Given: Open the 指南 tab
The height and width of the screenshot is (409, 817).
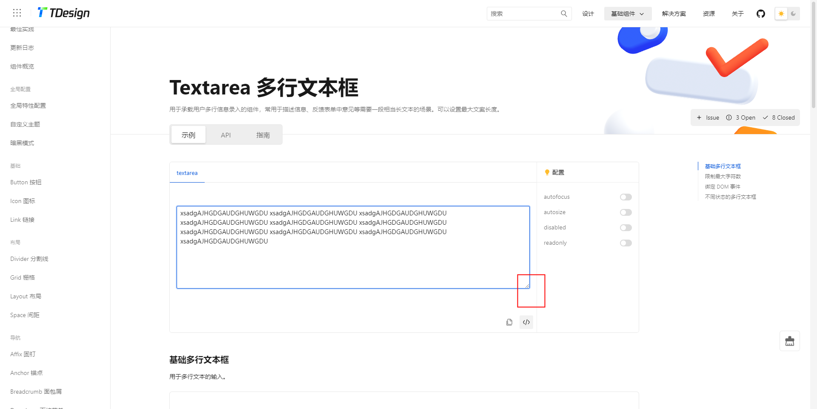Looking at the screenshot, I should pyautogui.click(x=264, y=135).
